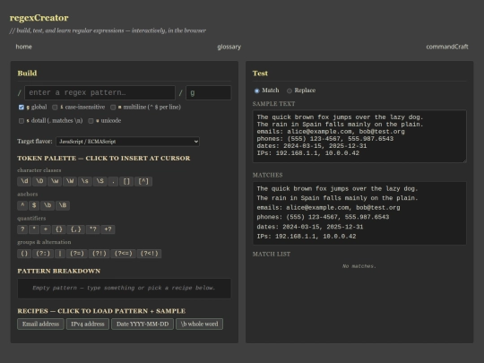
Task: Insert the (?!) negative lookahead token
Action: click(99, 254)
